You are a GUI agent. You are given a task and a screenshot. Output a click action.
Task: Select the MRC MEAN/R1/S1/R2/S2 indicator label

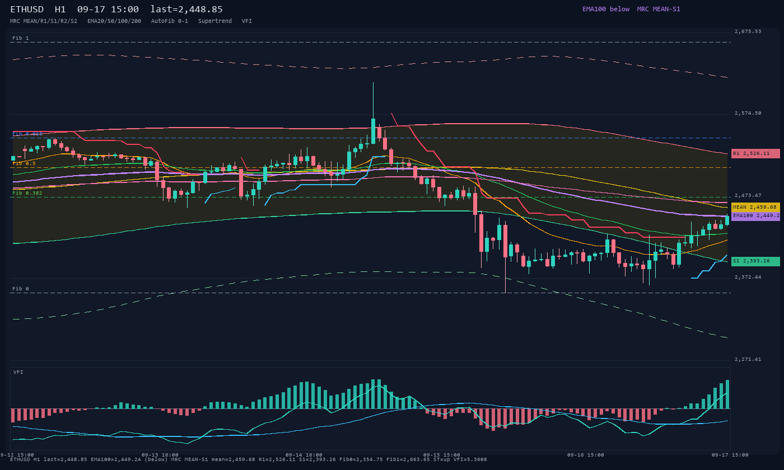pyautogui.click(x=44, y=21)
